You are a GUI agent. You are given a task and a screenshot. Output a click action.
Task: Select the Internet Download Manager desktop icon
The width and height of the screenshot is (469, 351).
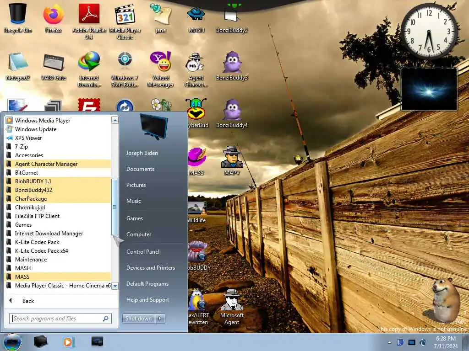click(x=89, y=69)
